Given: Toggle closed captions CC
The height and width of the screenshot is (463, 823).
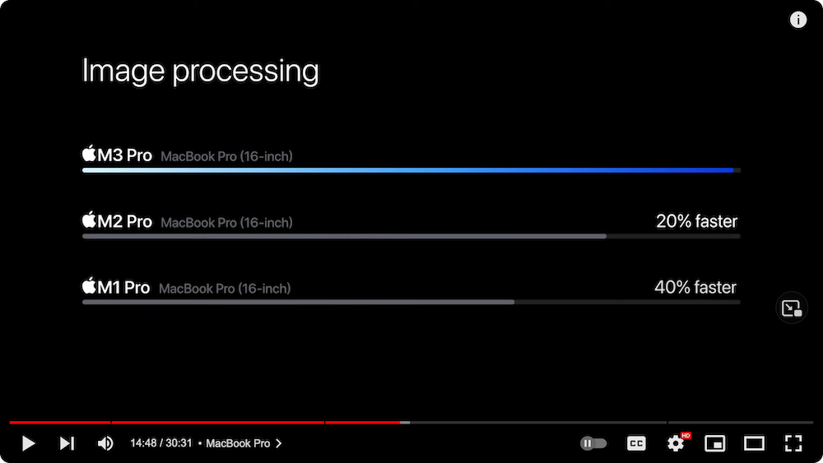Looking at the screenshot, I should pyautogui.click(x=636, y=443).
